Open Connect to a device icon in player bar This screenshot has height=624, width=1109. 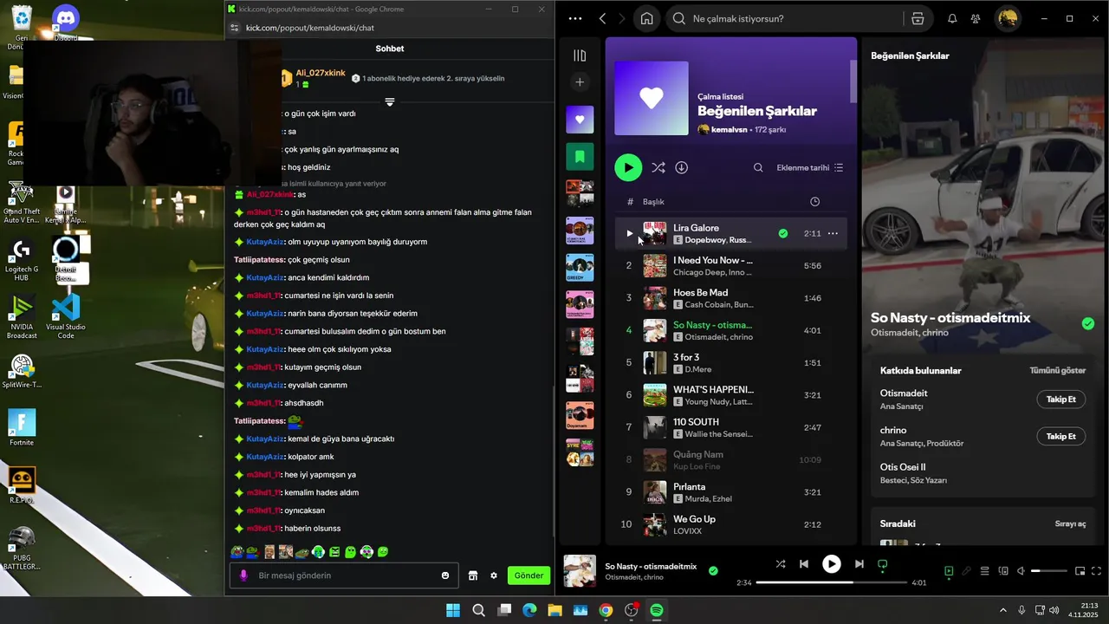point(1003,571)
